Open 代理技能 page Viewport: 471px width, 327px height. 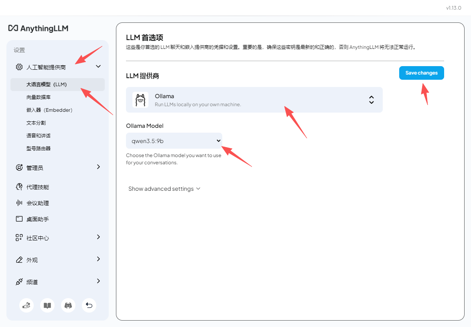[x=38, y=187]
